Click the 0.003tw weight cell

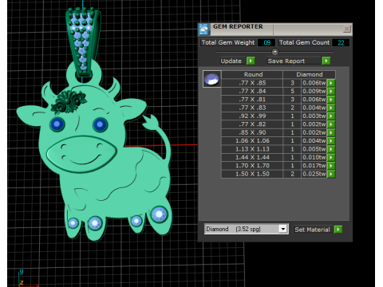pyautogui.click(x=314, y=116)
